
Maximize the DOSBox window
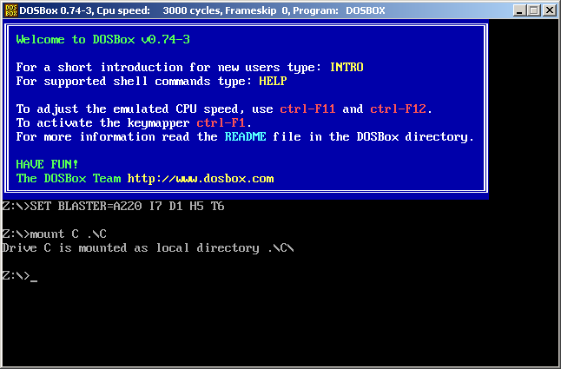pos(534,10)
